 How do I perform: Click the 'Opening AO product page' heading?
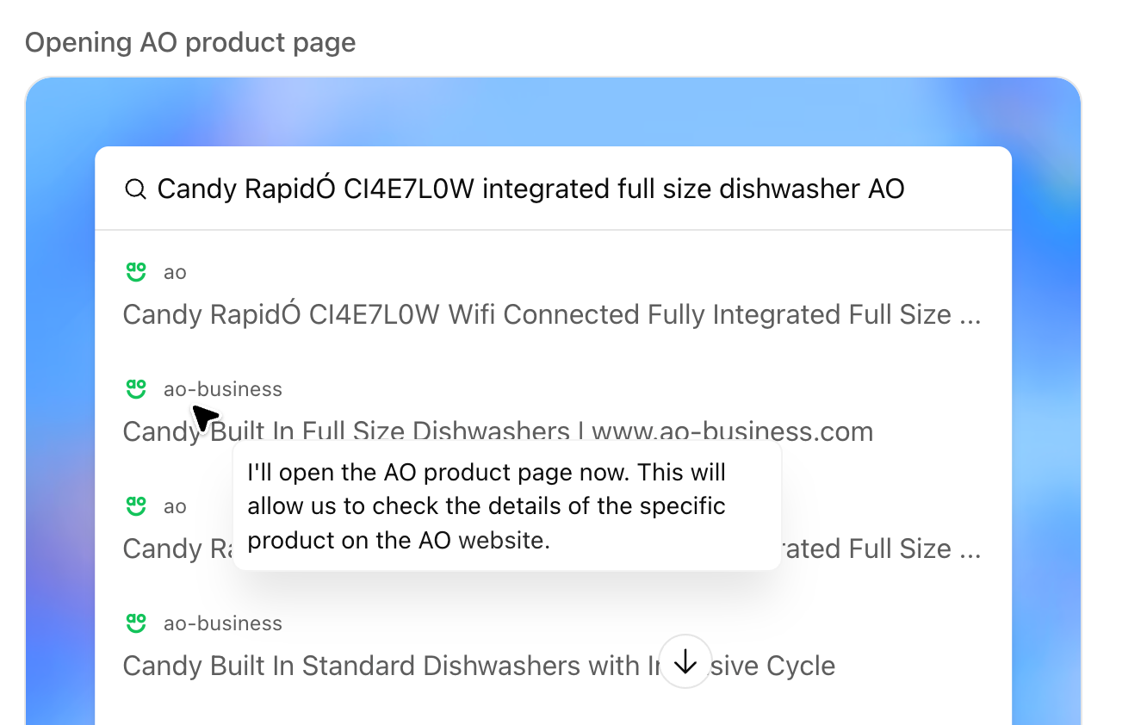[190, 42]
